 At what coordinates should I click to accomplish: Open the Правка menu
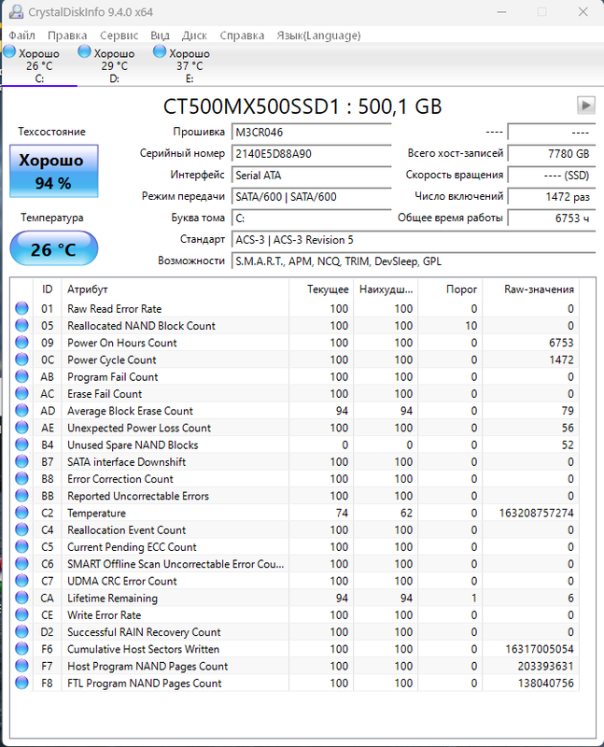pos(67,35)
